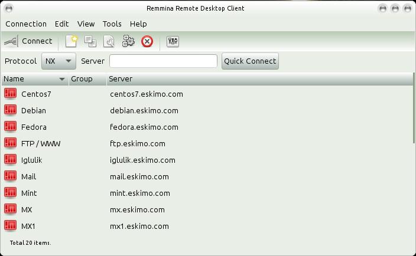Select the mail.eskimo.com row

139,176
